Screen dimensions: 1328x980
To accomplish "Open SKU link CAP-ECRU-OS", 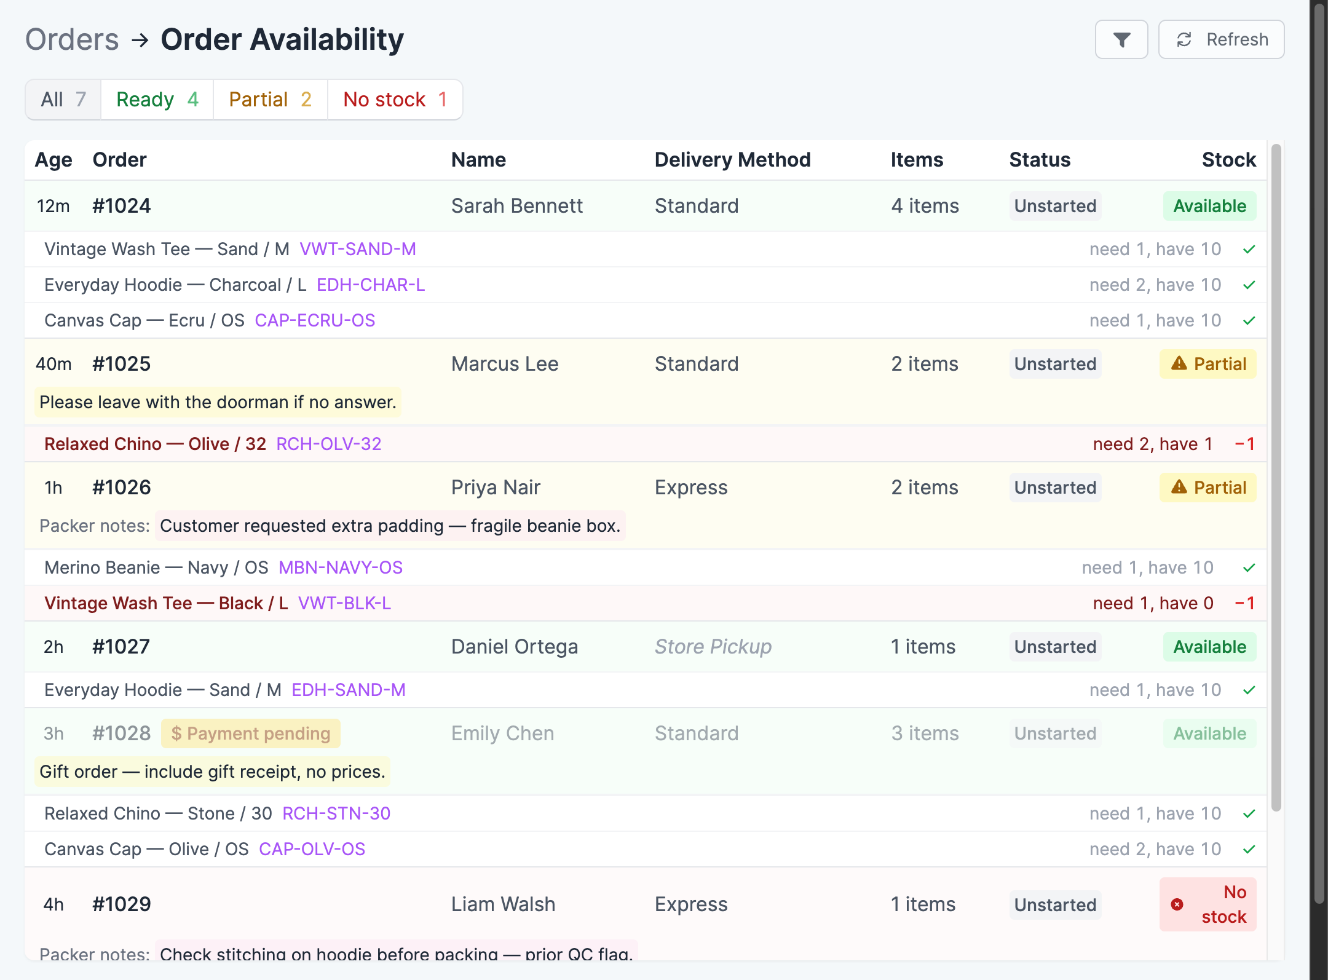I will (x=315, y=320).
